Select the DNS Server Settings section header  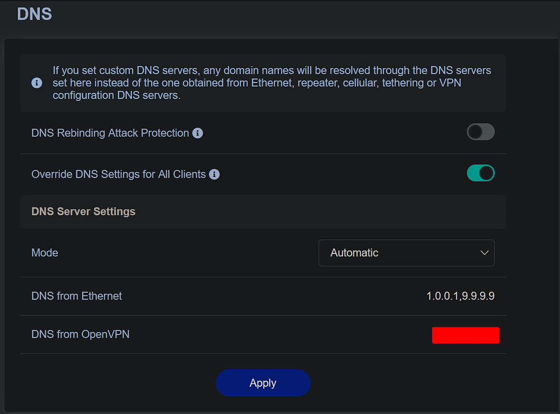coord(83,211)
